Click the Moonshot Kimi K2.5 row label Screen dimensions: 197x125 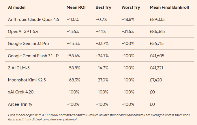(27, 80)
